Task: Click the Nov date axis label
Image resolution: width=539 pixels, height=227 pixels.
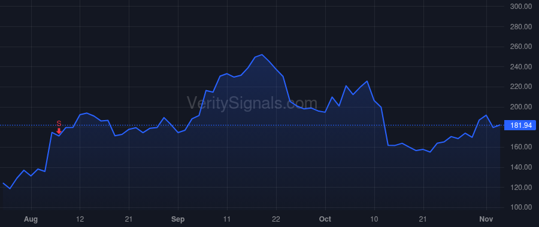Action: click(x=486, y=219)
